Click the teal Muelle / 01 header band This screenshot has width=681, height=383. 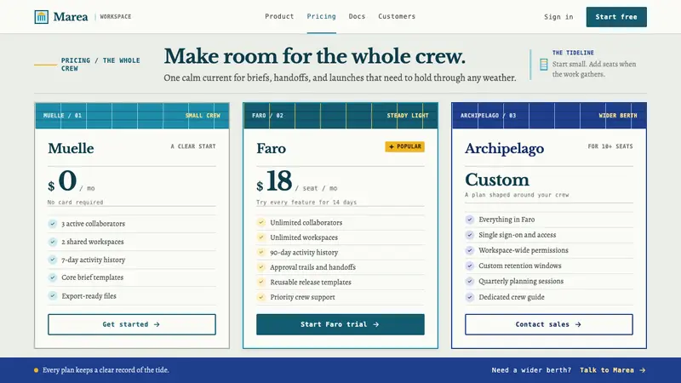(132, 116)
